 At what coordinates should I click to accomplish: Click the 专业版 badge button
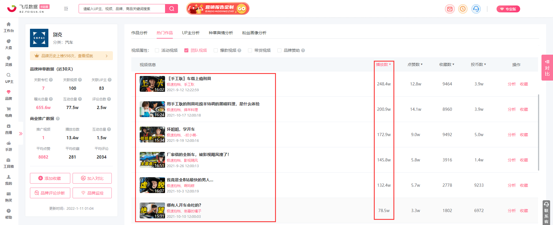(508, 9)
